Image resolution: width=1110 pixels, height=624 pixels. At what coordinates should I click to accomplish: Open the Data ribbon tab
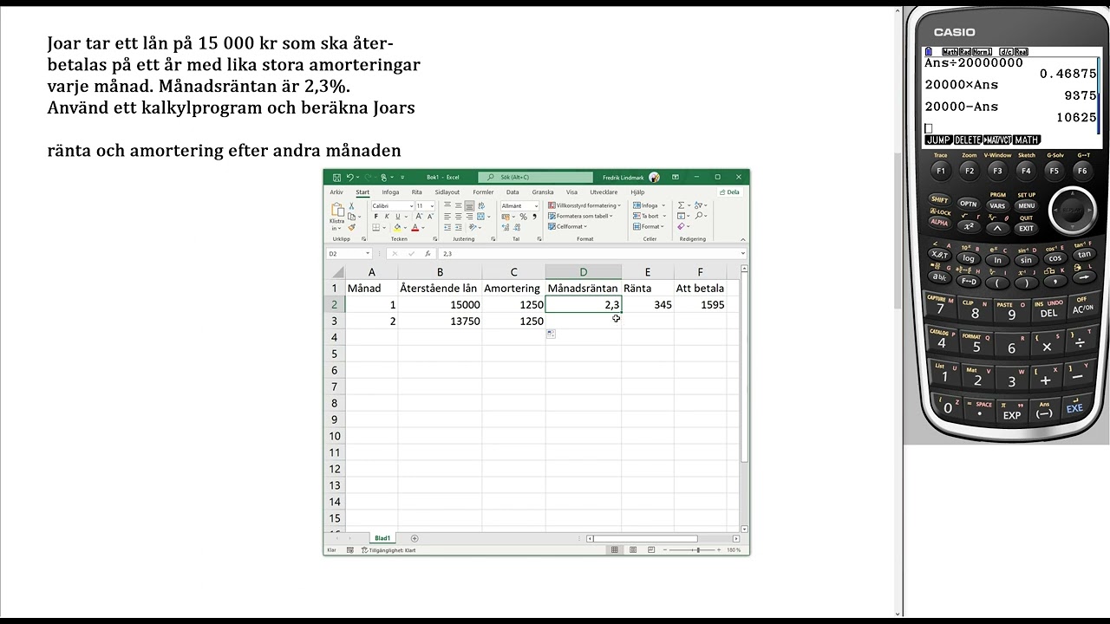(513, 192)
